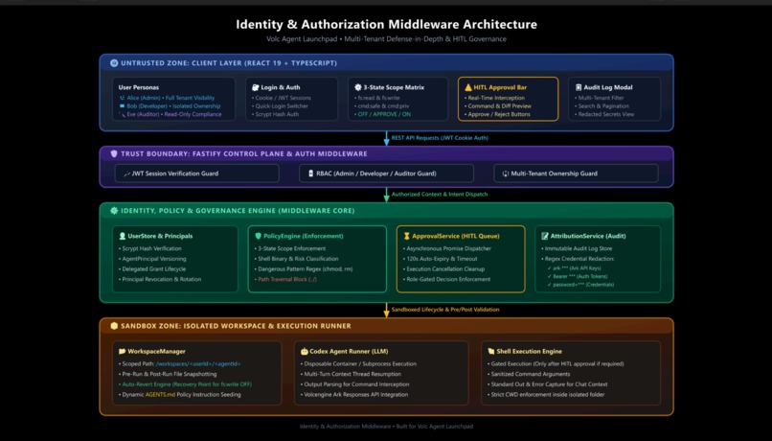Click the 'Volcengine Ark Responses API Integration' line
This screenshot has width=772, height=441.
[354, 395]
